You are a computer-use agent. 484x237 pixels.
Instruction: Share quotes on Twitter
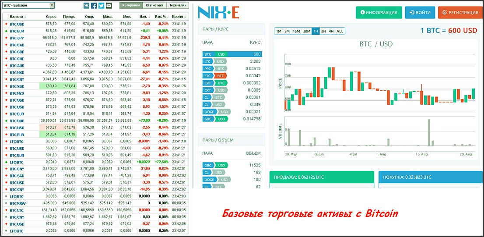[102, 6]
